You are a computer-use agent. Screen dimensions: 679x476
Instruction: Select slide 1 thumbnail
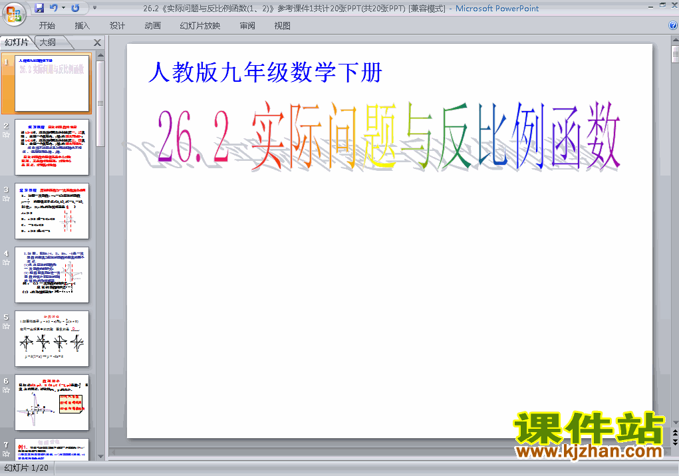(x=52, y=83)
